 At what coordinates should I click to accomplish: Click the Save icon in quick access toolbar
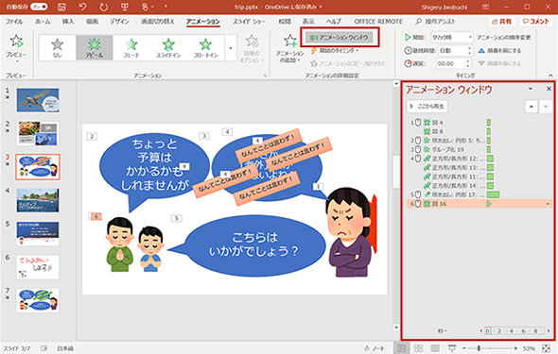[61, 7]
